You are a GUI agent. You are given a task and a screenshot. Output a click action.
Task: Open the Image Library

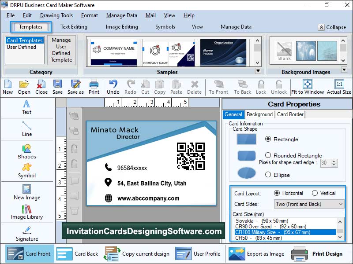pyautogui.click(x=26, y=211)
